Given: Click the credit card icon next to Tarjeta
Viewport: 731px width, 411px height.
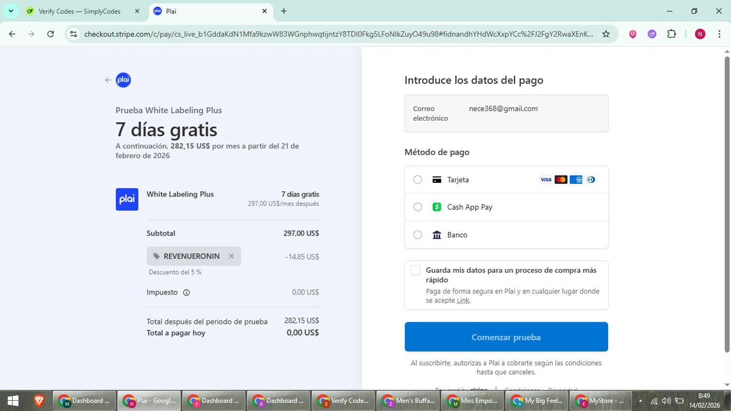Looking at the screenshot, I should (437, 180).
